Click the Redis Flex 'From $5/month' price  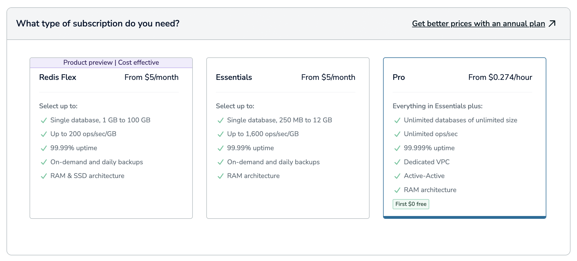151,77
